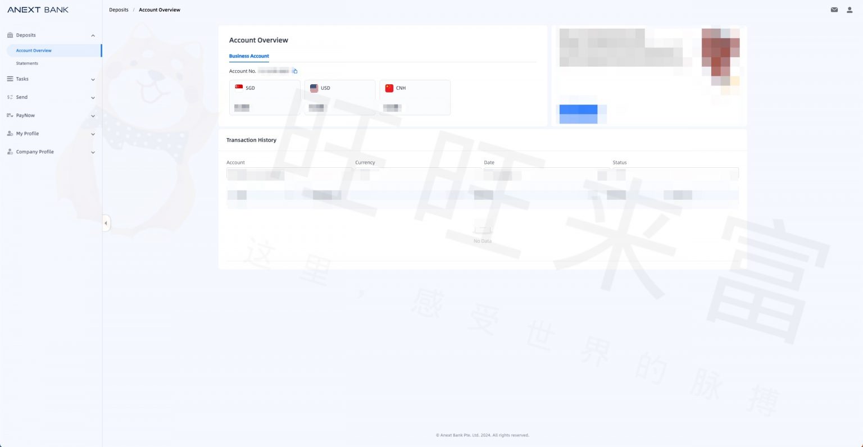Screen dimensions: 863x447
Task: Click the Singapore flag on SGD card
Action: (239, 88)
